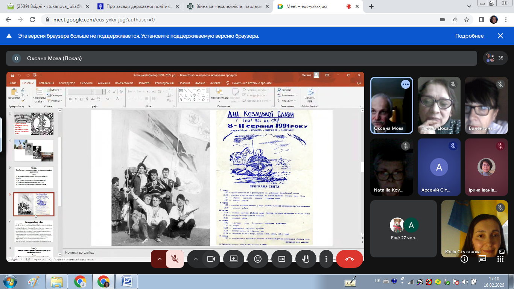This screenshot has width=514, height=289.
Task: Raise your hand in the meeting
Action: pos(305,259)
